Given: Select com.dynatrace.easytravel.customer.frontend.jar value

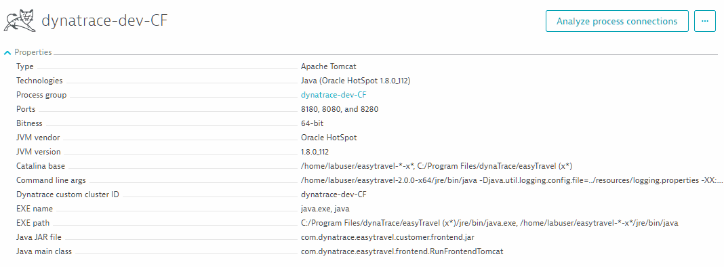Looking at the screenshot, I should pos(387,237).
